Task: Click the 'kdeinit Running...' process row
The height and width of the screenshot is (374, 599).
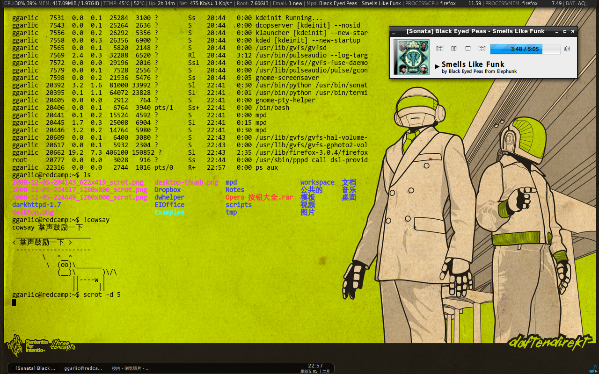Action: coord(168,18)
